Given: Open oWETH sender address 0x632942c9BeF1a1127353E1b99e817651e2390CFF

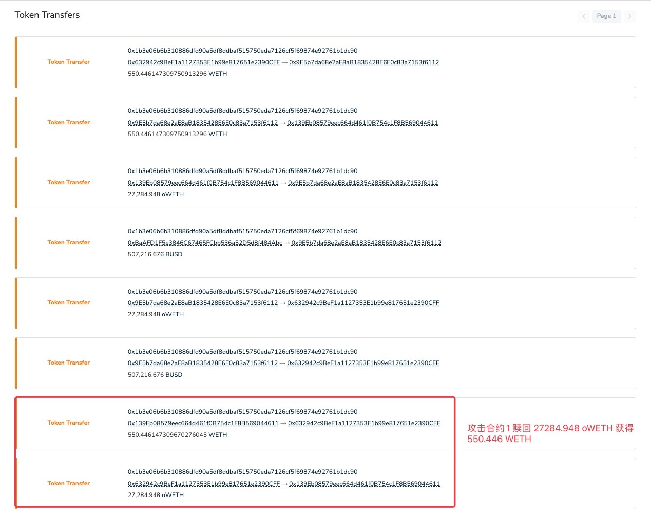Looking at the screenshot, I should tap(204, 484).
